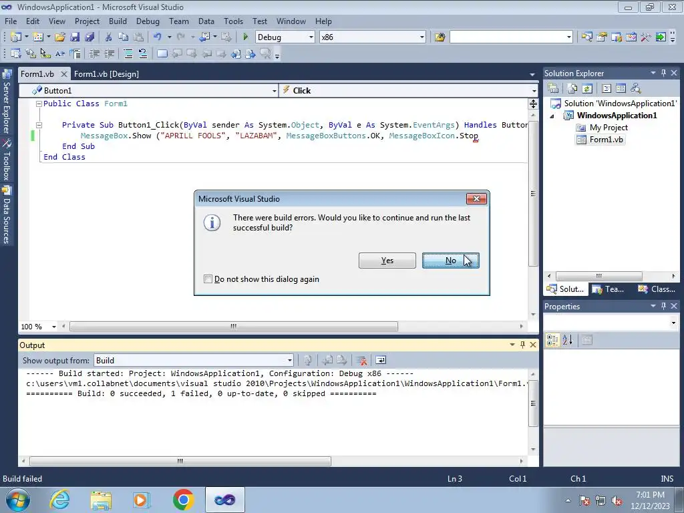
Task: Collapse the Public Class Form1 region
Action: click(39, 104)
